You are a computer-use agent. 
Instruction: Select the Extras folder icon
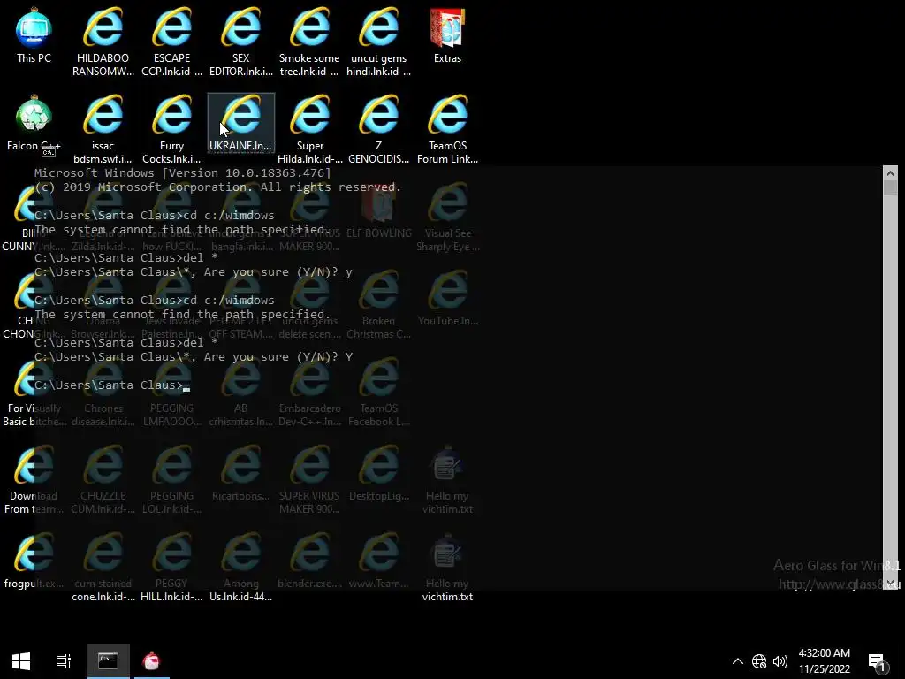pos(447,35)
